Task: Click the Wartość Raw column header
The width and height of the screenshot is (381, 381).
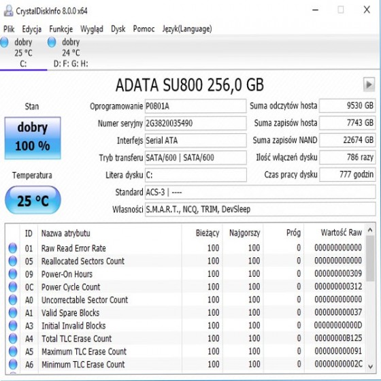Action: (x=341, y=233)
